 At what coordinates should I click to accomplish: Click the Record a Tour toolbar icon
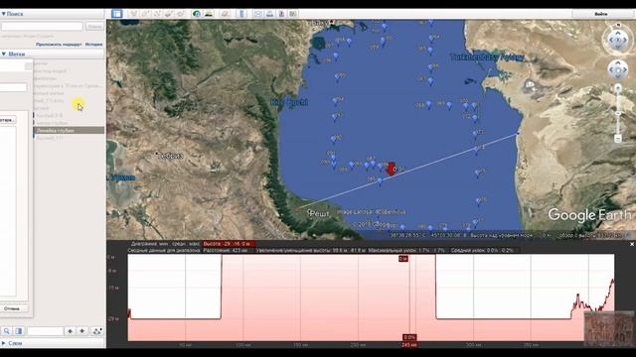[180, 14]
